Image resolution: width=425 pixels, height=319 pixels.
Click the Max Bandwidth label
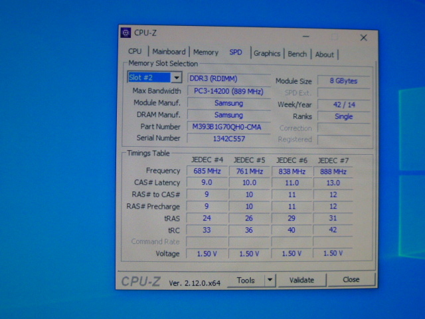click(x=157, y=90)
